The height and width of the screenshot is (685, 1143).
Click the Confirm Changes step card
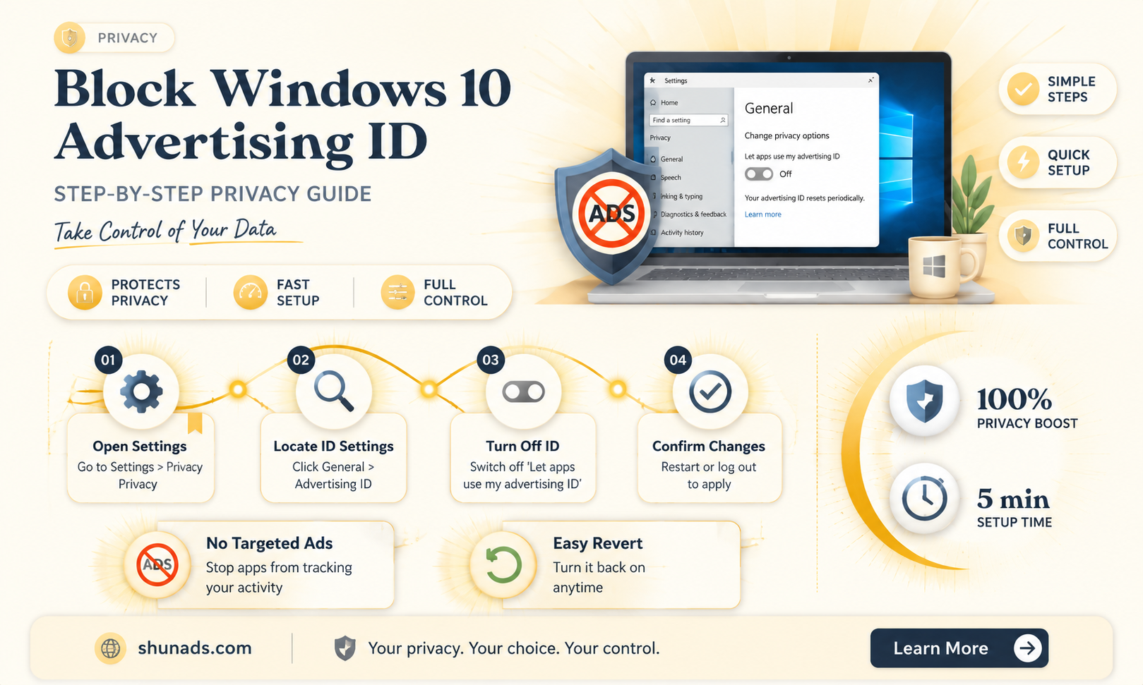pos(710,458)
